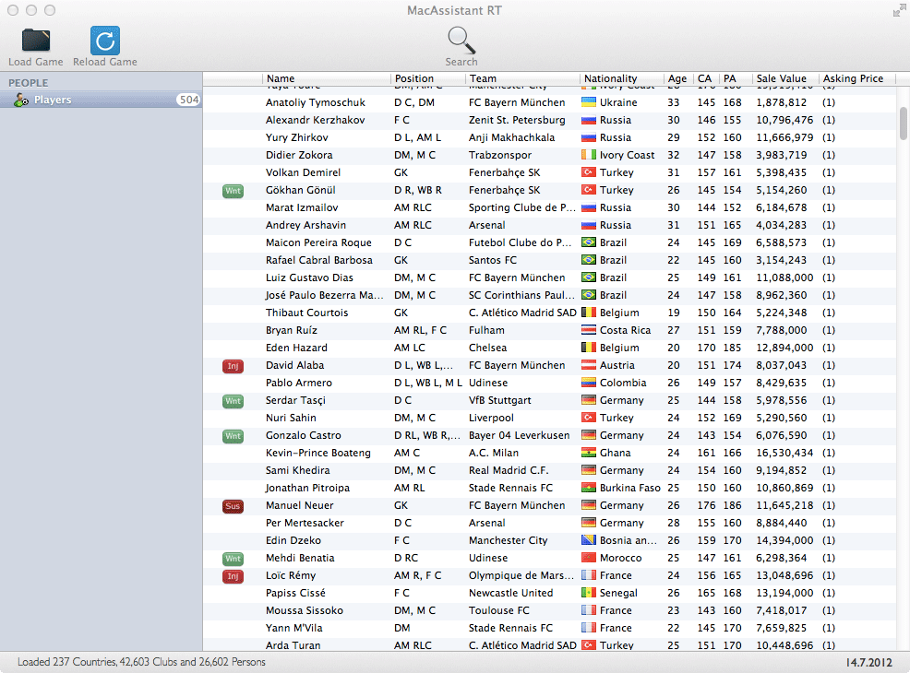Screen dimensions: 910x673
Task: Sort players by the PA header
Action: click(x=736, y=78)
